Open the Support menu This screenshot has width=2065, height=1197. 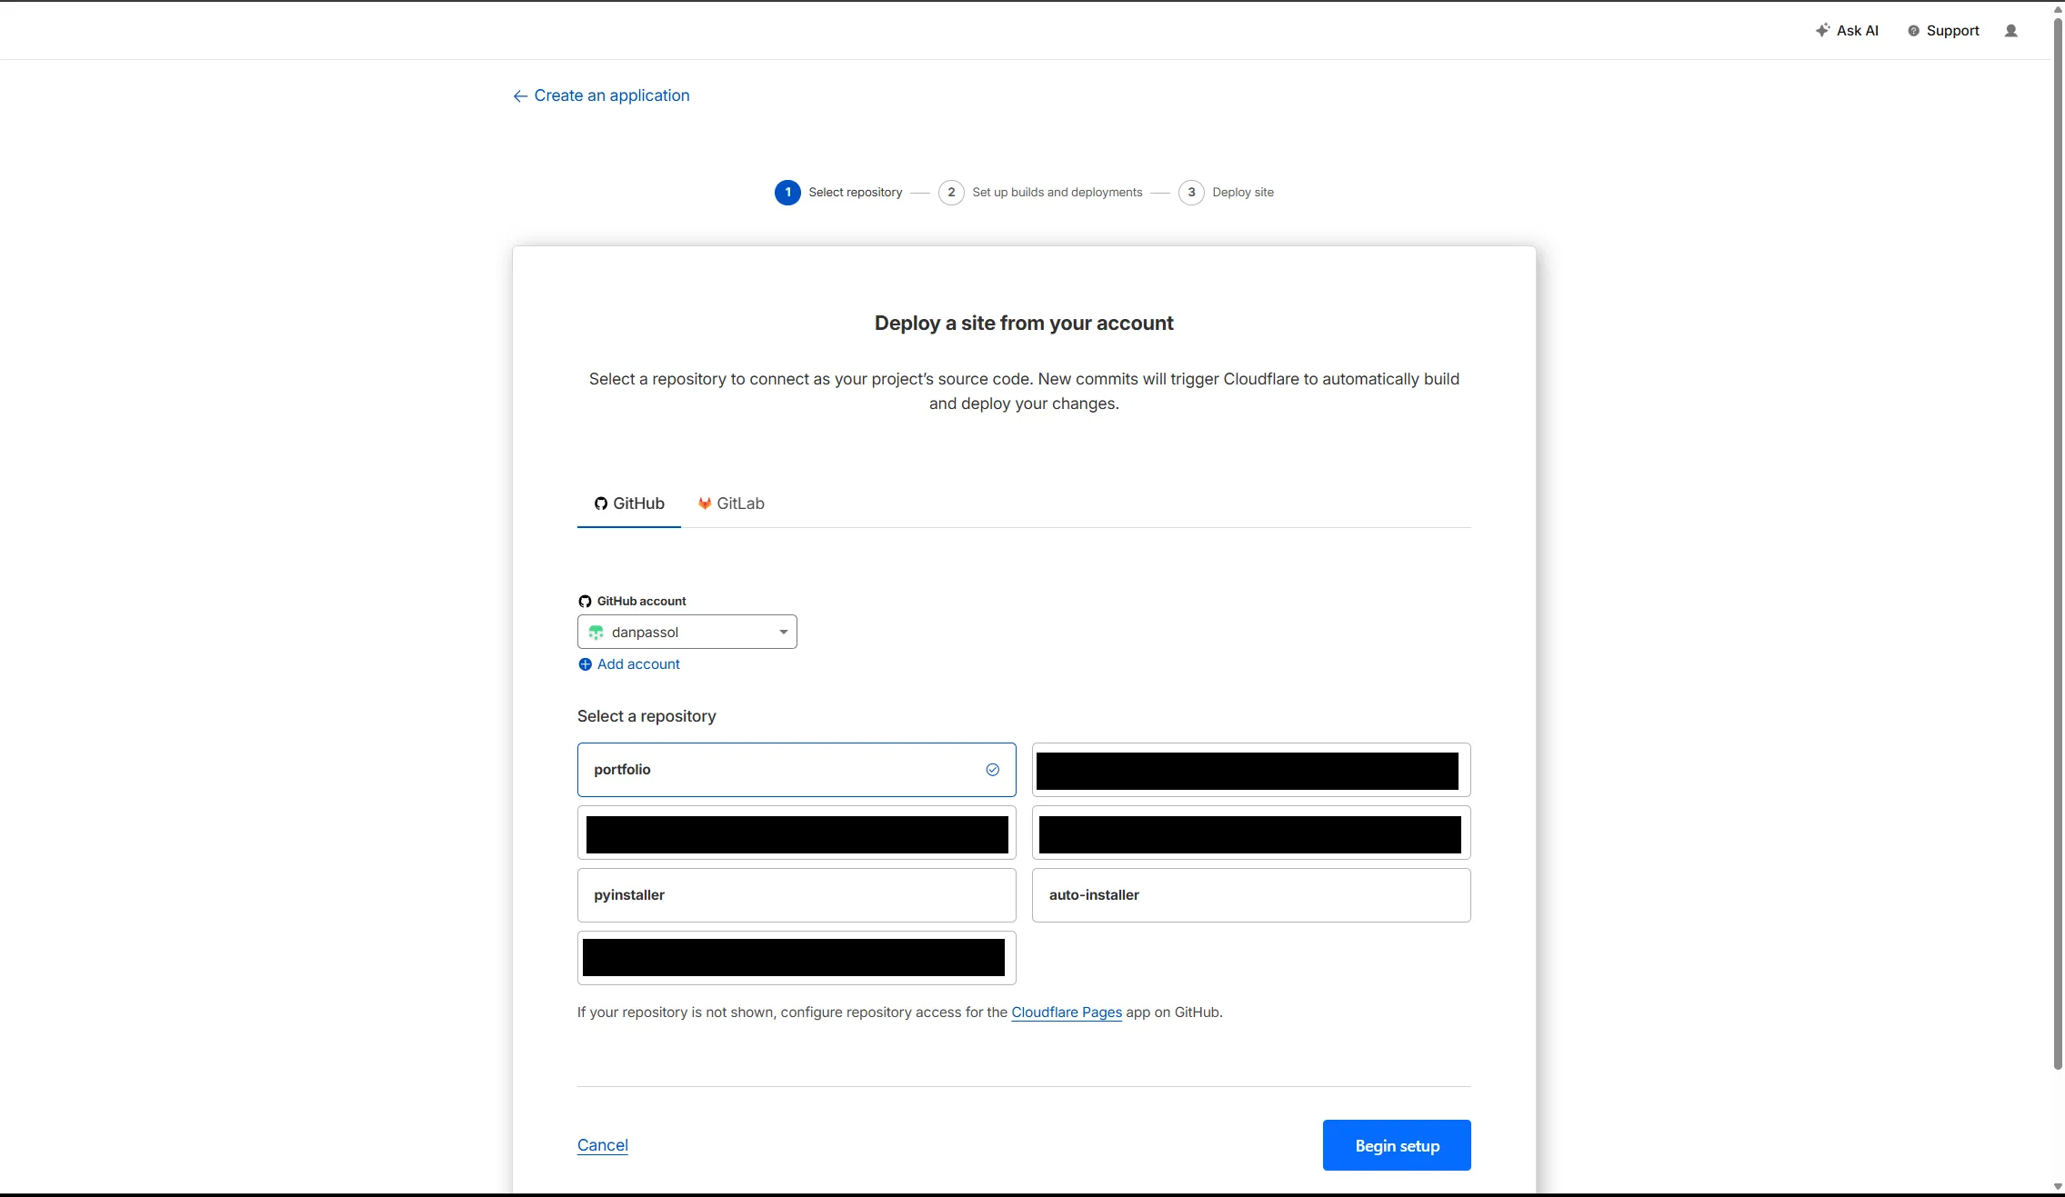pyautogui.click(x=1943, y=30)
